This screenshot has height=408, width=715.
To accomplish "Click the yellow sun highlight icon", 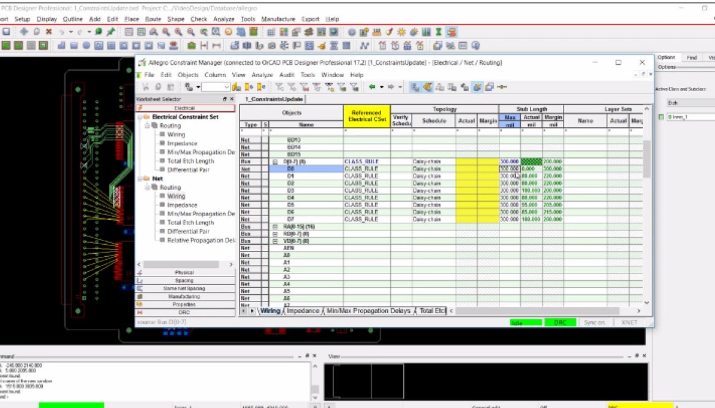I will tap(401, 32).
